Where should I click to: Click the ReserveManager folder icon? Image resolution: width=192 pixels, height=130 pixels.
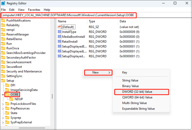pyautogui.click(x=3, y=34)
